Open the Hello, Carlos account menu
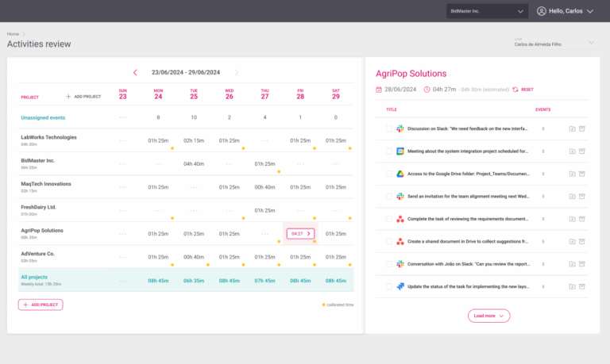 coord(566,11)
